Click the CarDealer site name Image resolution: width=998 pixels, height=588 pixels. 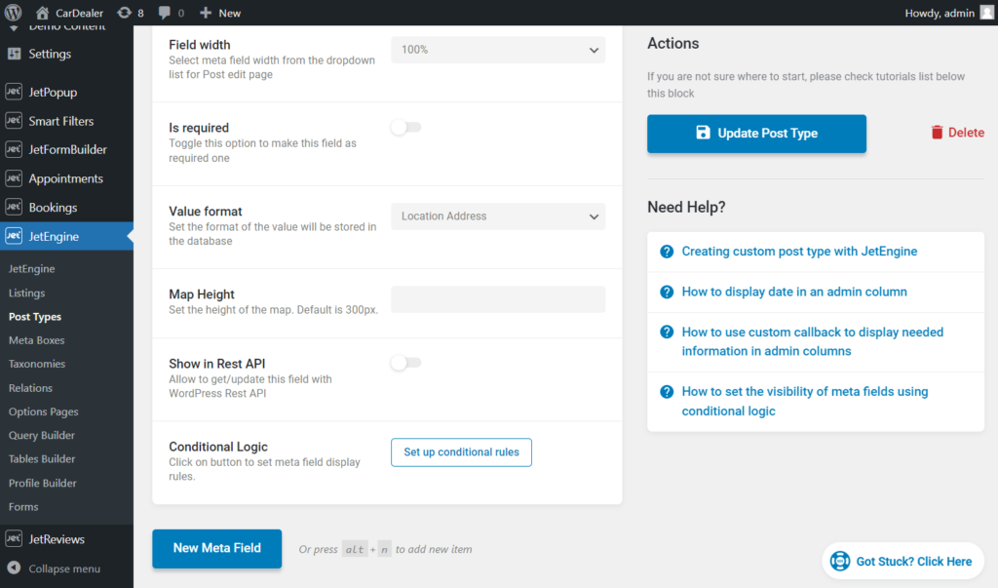click(x=79, y=13)
